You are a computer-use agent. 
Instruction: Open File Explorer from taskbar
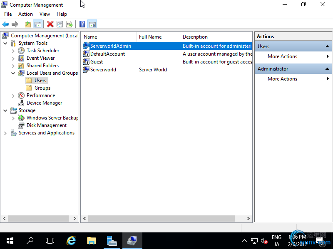[x=92, y=241]
